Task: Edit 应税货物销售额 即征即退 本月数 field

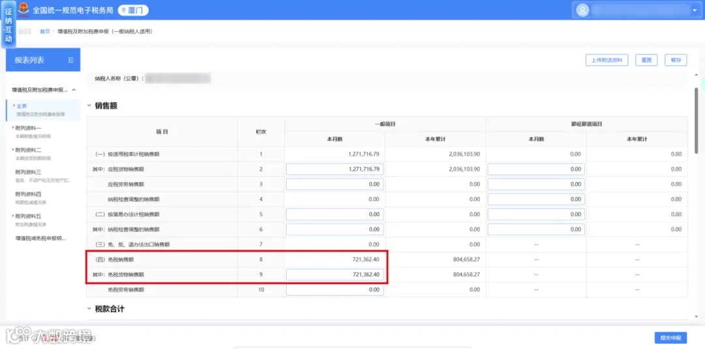Action: (536, 169)
